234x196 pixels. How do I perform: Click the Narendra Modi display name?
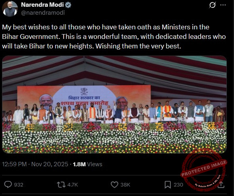click(43, 5)
